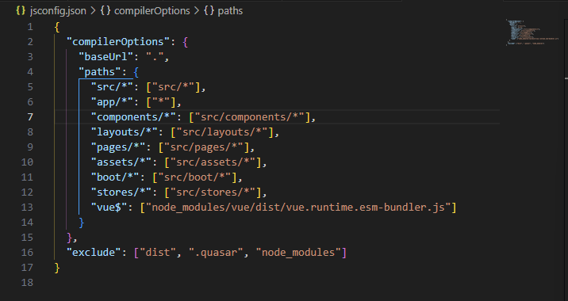
Task: Click the "paths" key on line 4
Action: (x=100, y=72)
